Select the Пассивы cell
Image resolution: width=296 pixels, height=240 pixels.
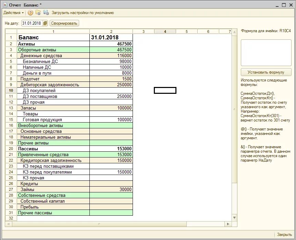[53, 149]
